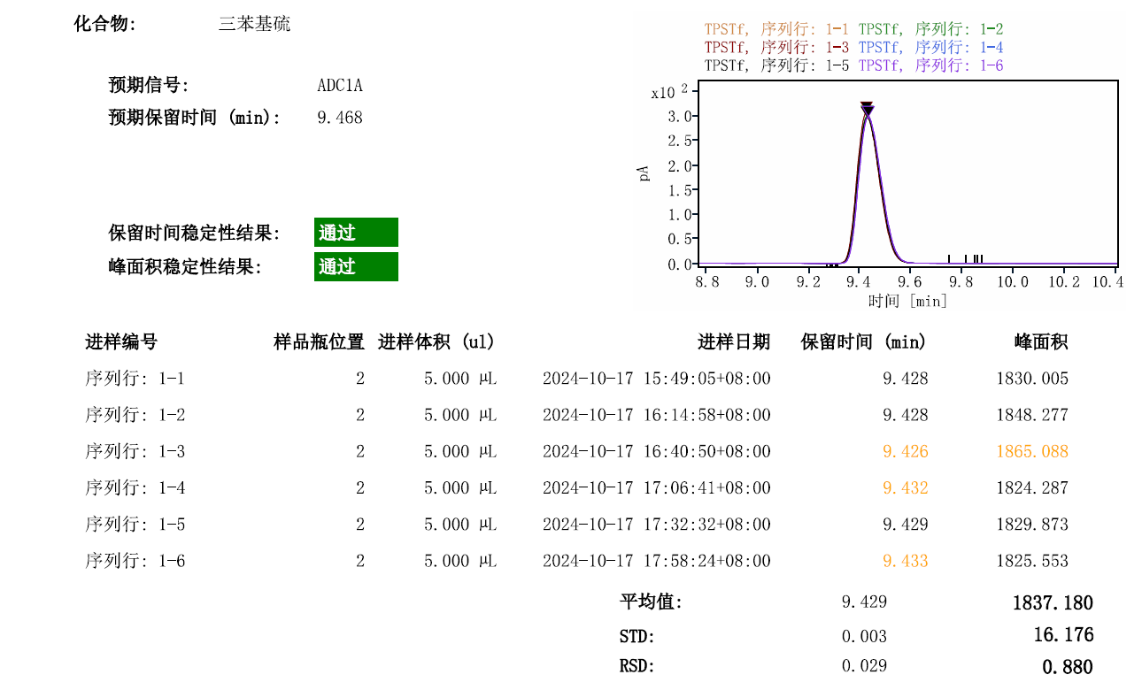Click legend entry TPSTf 序列行: 1-3
Image resolution: width=1142 pixels, height=690 pixels.
(776, 48)
